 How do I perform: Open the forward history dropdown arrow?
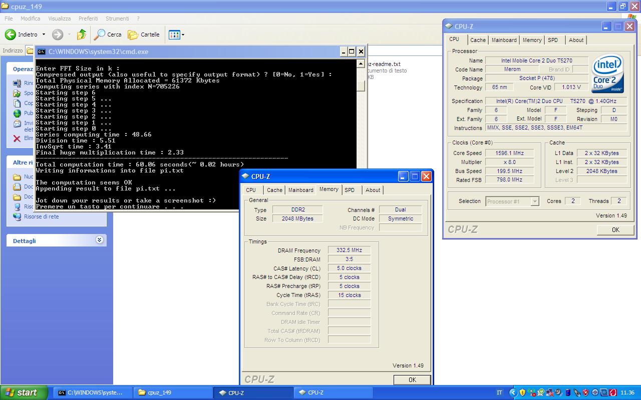point(69,34)
